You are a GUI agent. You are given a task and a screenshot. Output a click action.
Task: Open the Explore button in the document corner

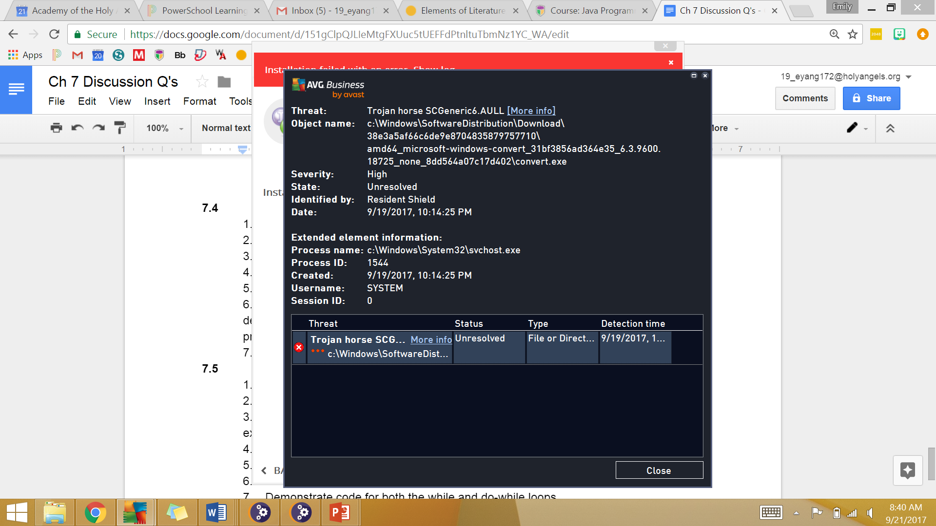tap(908, 470)
